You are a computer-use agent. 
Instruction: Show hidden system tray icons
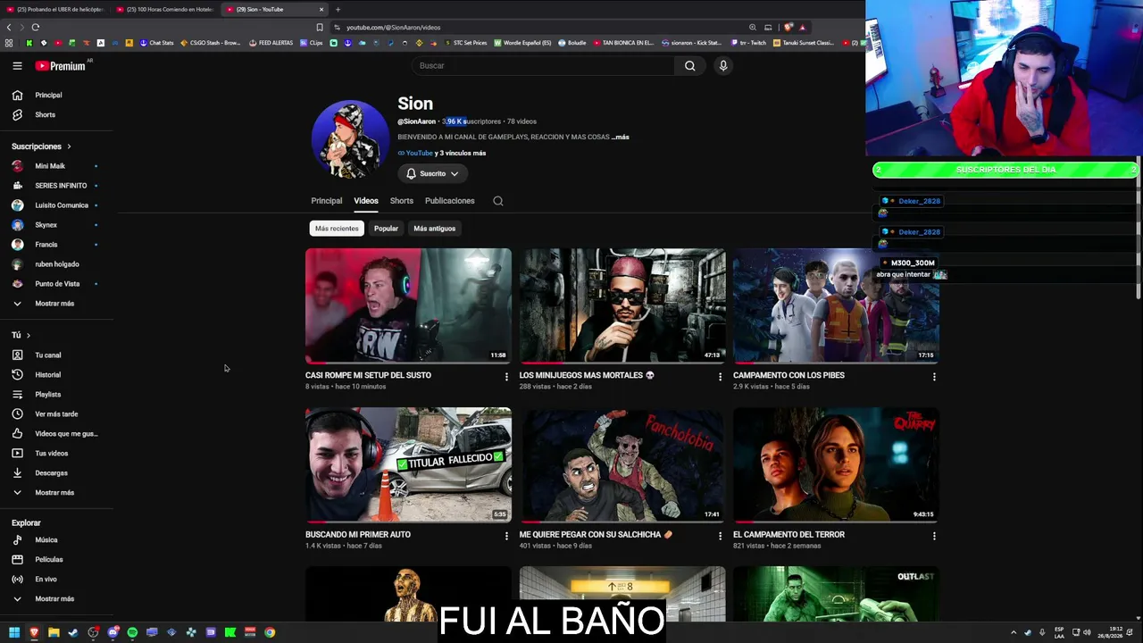coord(1013,632)
